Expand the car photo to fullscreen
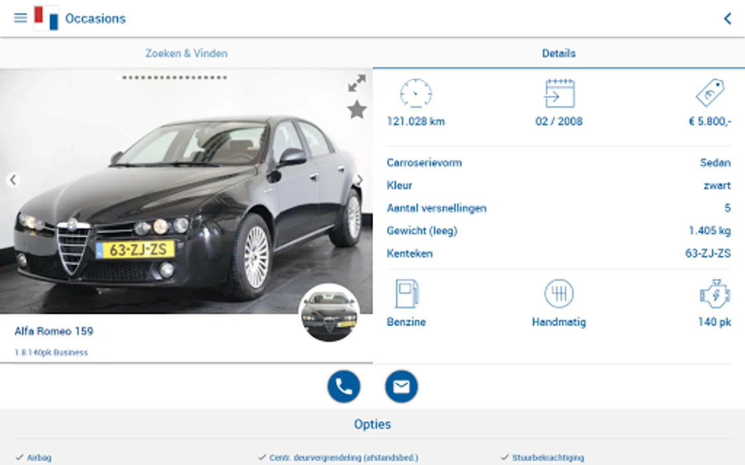The height and width of the screenshot is (465, 745). [356, 83]
